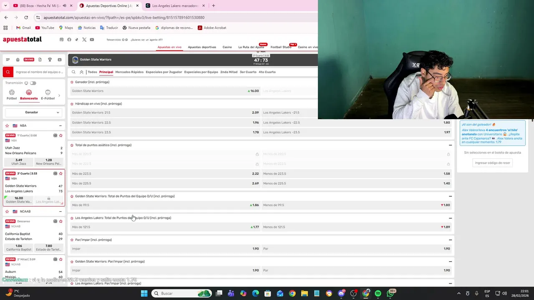Open the TikTok icon in site header

77,40
